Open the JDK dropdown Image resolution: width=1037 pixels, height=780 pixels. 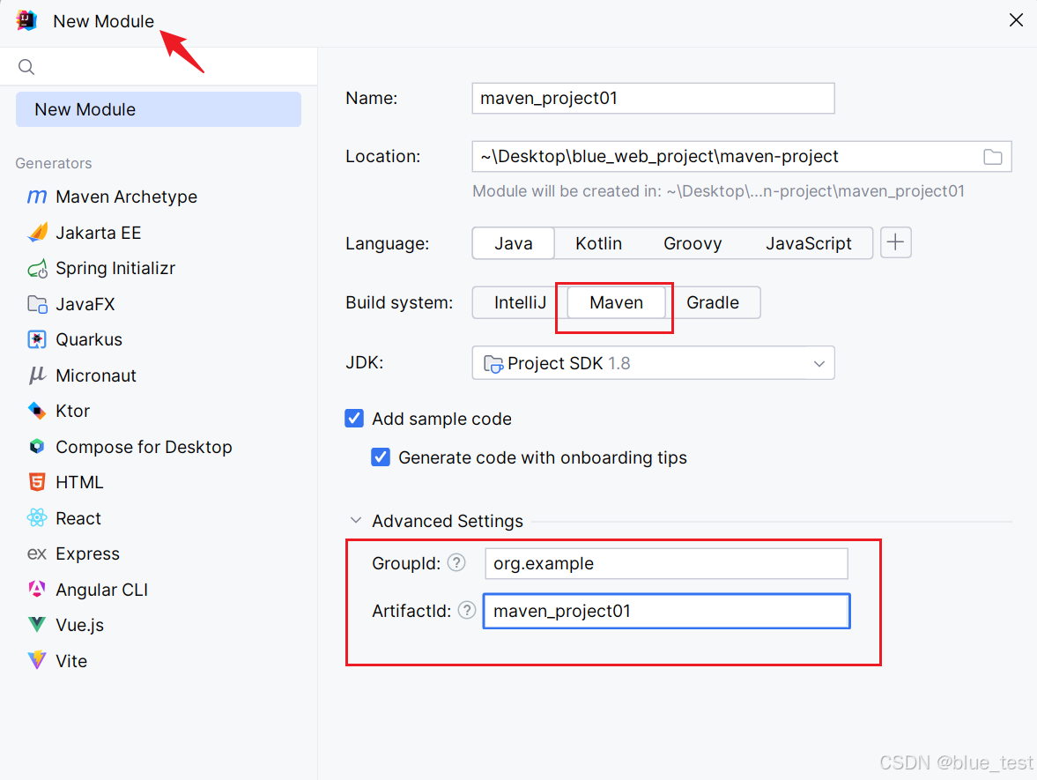(819, 362)
